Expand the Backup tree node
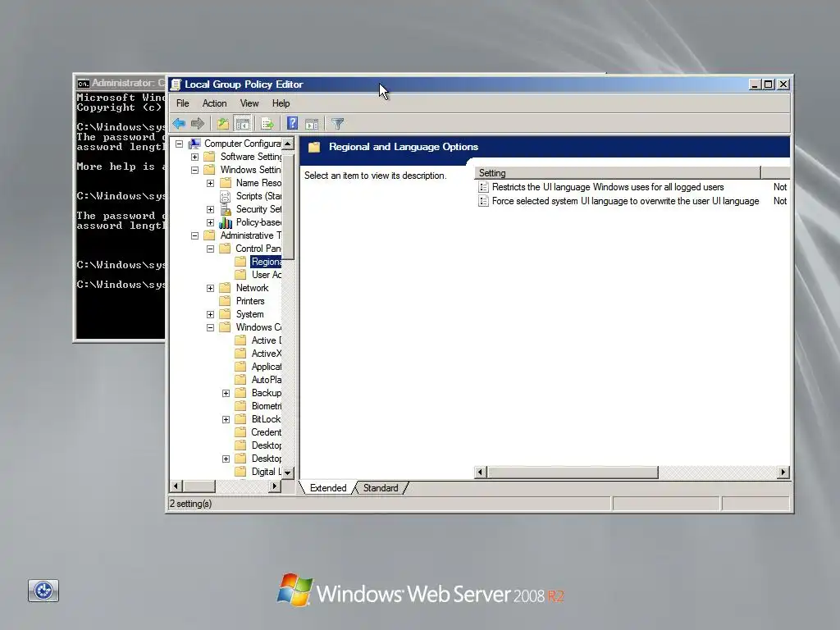The image size is (840, 630). point(226,393)
